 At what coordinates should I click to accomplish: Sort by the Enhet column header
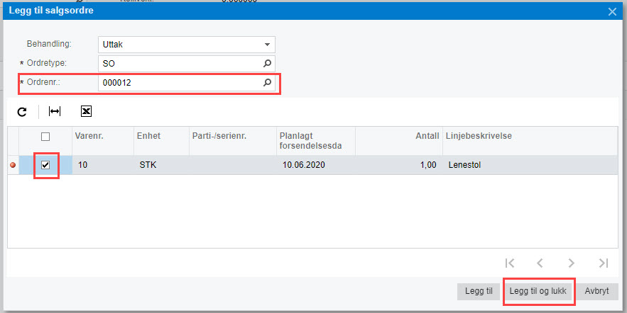click(162, 141)
